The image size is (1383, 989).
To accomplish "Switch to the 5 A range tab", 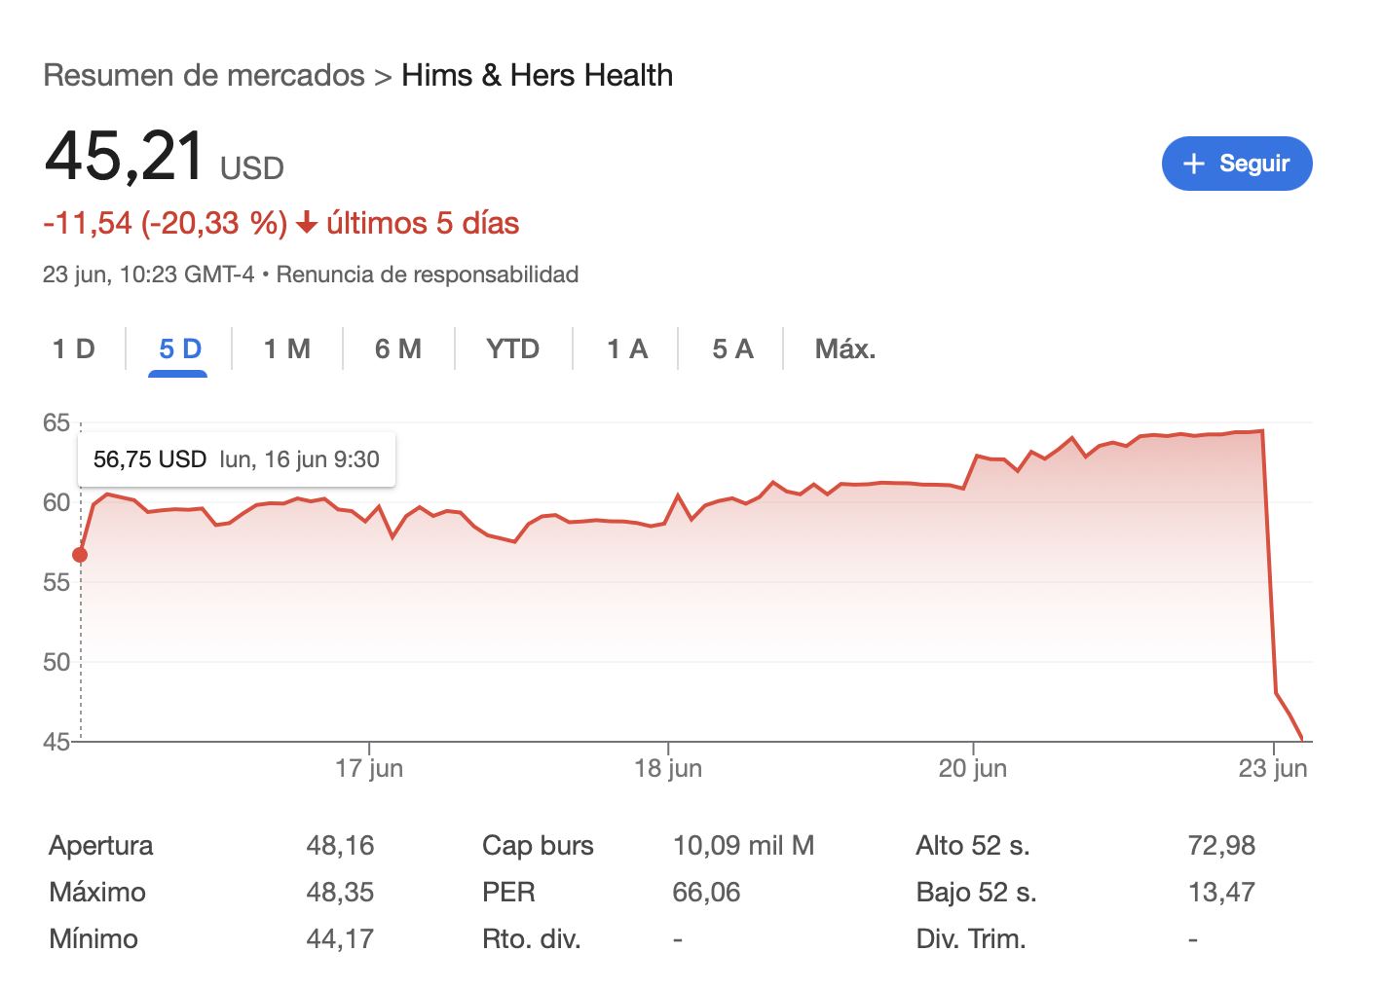I will tap(732, 348).
